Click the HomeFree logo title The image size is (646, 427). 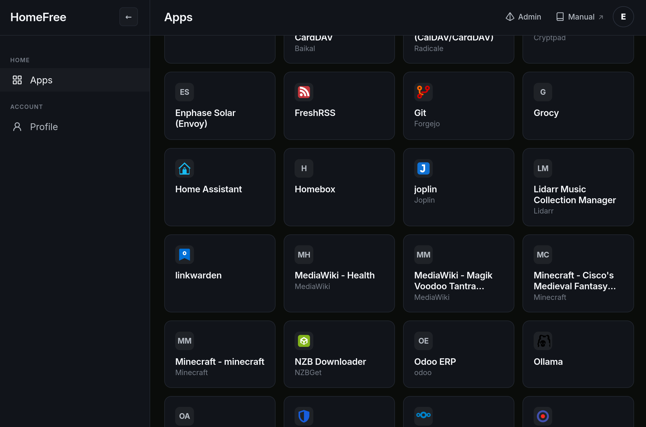tap(38, 17)
